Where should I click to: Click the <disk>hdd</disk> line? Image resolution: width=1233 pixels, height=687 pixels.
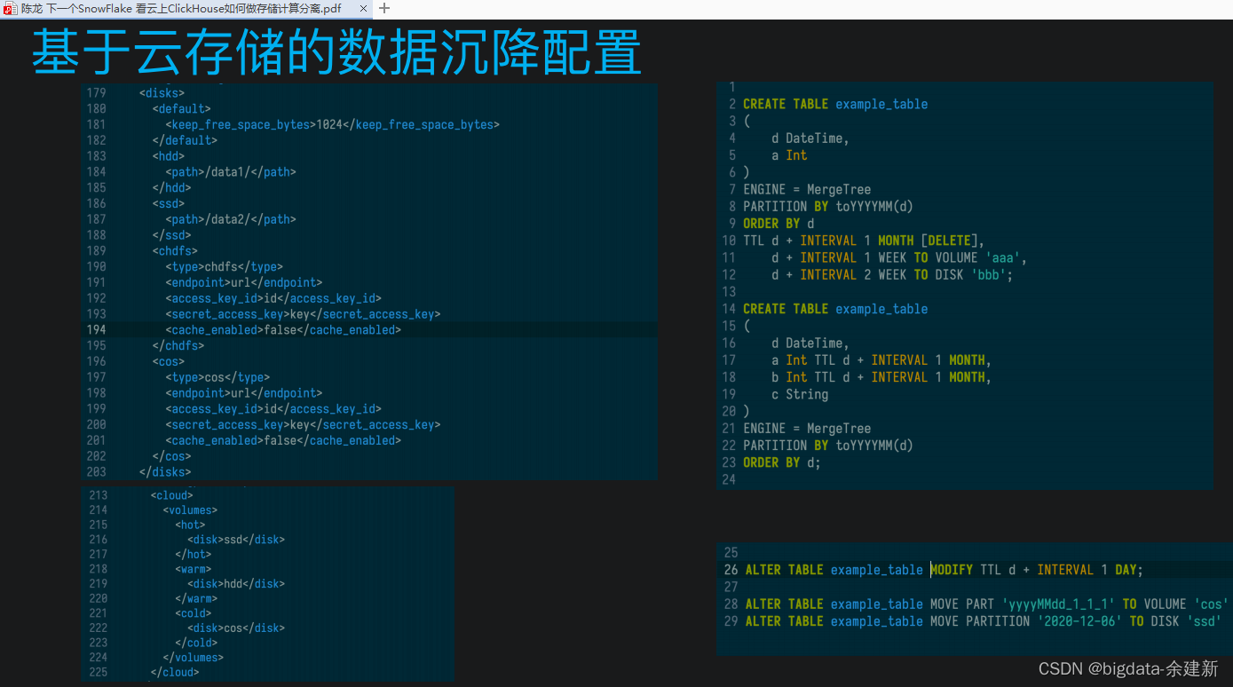pyautogui.click(x=236, y=584)
